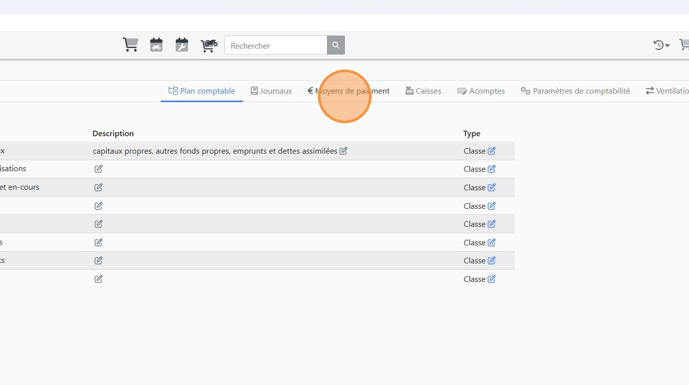Click 'Classe' text in the 'capitaux propres' row

[475, 151]
